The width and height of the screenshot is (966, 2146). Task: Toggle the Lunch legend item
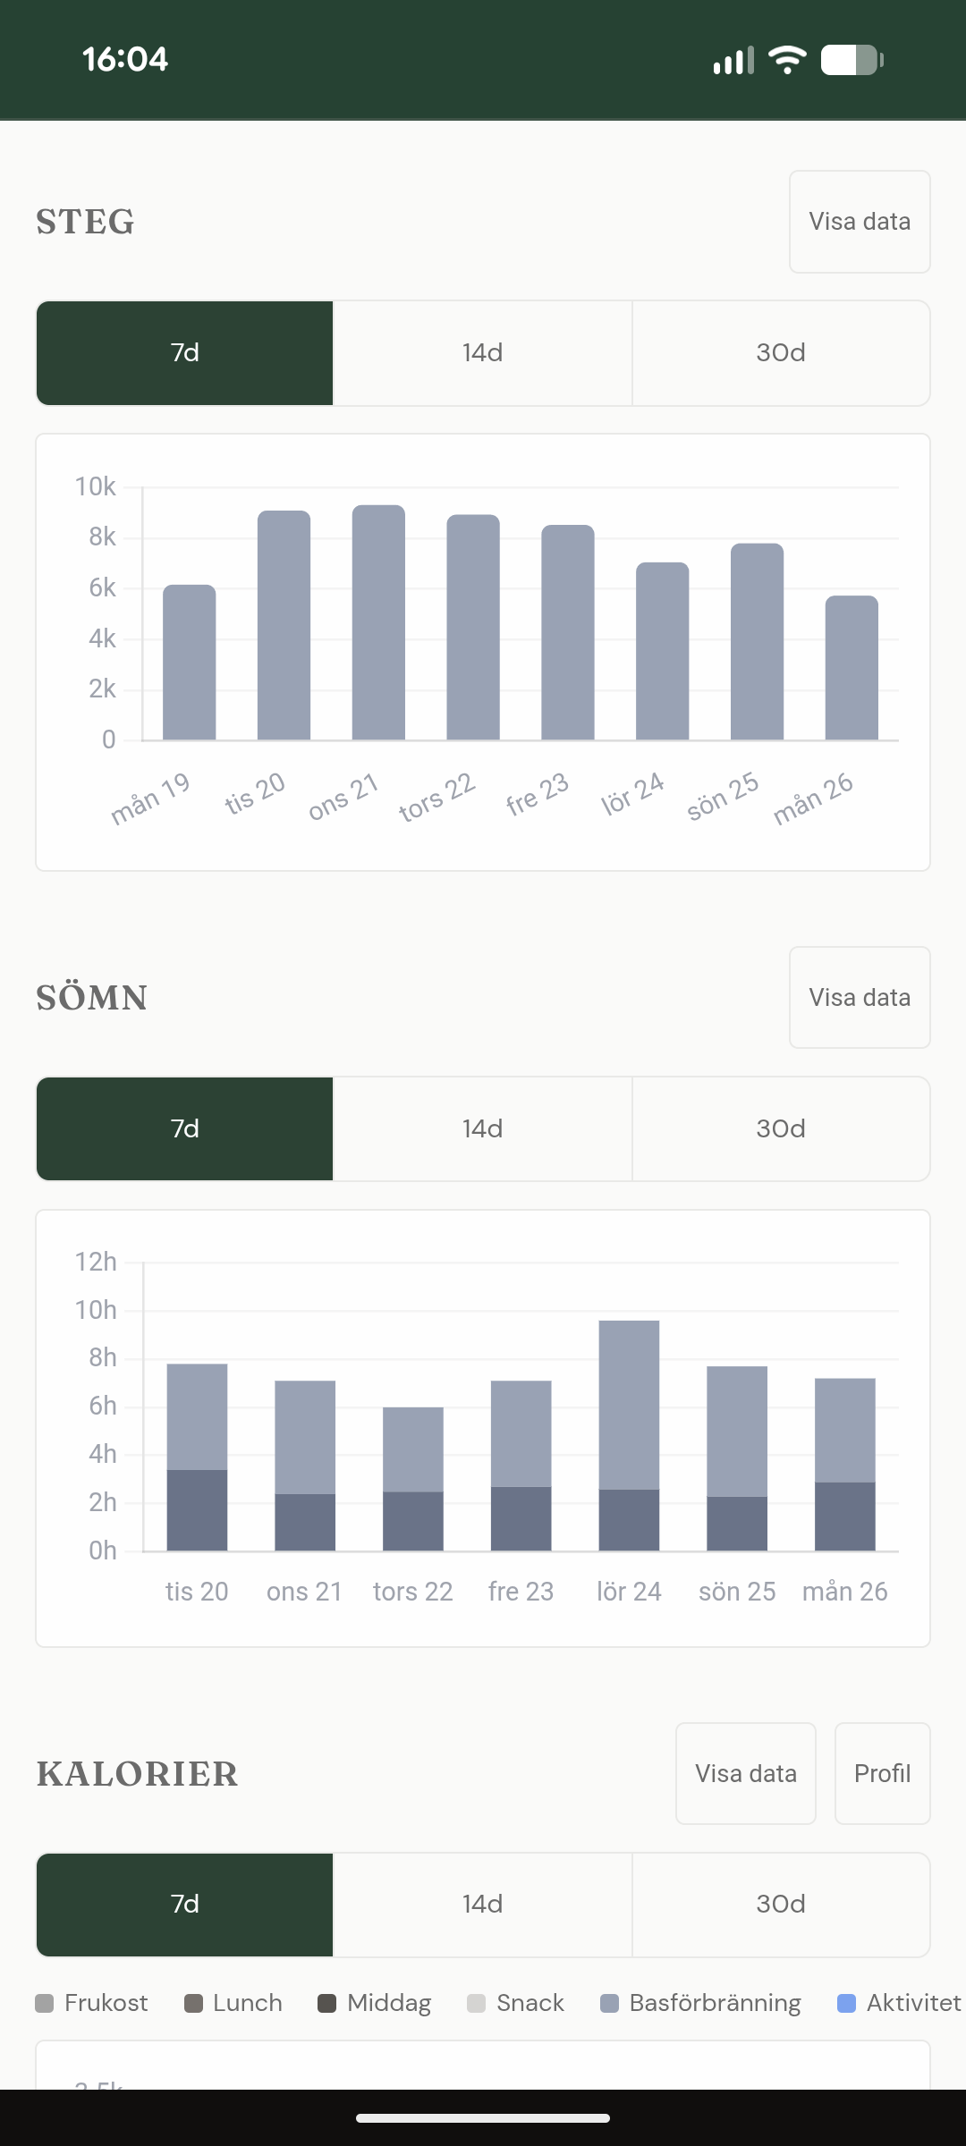[233, 2003]
